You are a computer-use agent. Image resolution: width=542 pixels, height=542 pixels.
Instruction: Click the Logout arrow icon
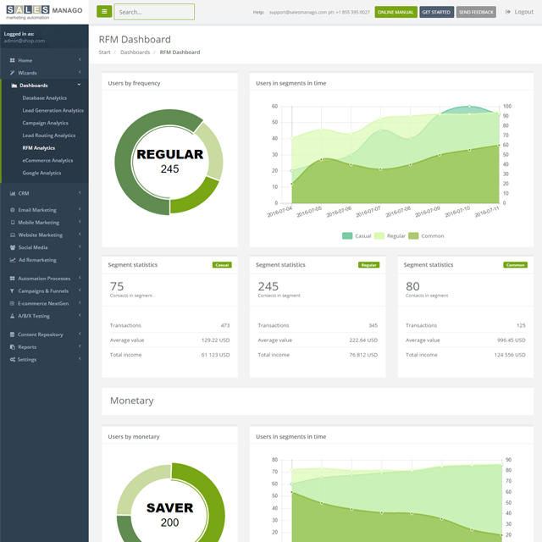point(508,12)
